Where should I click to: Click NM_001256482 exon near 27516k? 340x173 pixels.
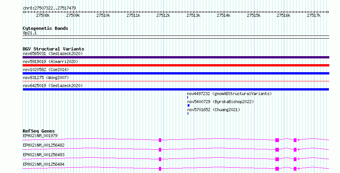point(277,150)
